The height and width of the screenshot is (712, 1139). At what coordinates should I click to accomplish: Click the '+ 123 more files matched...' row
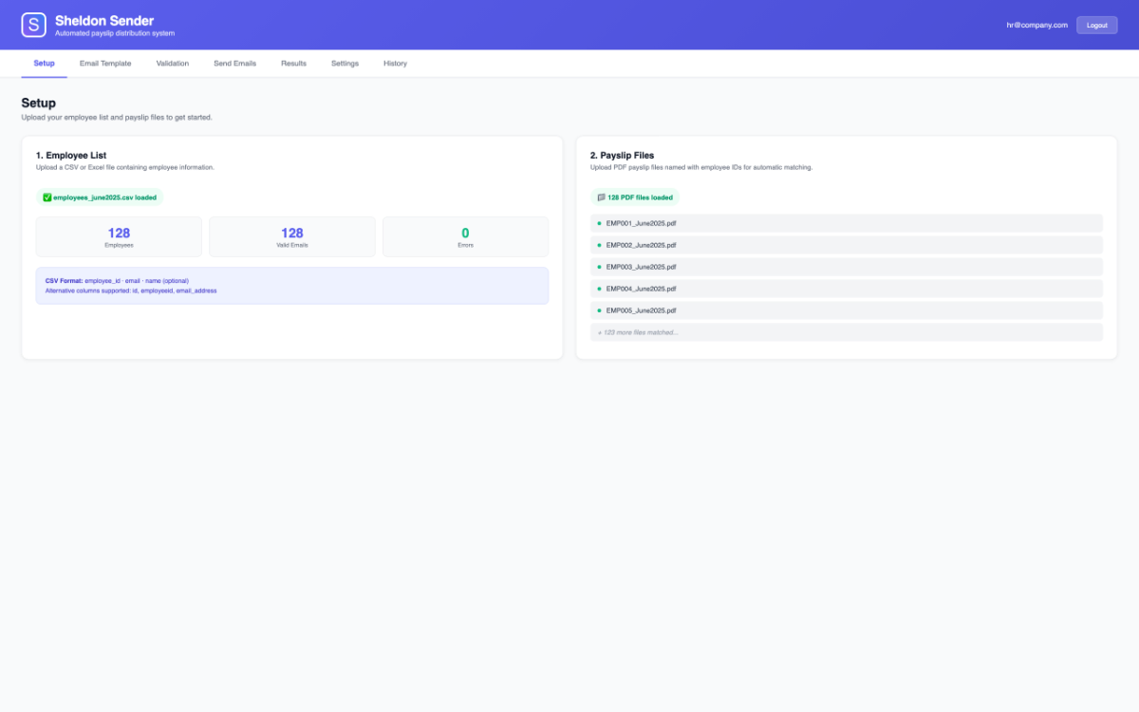[847, 332]
